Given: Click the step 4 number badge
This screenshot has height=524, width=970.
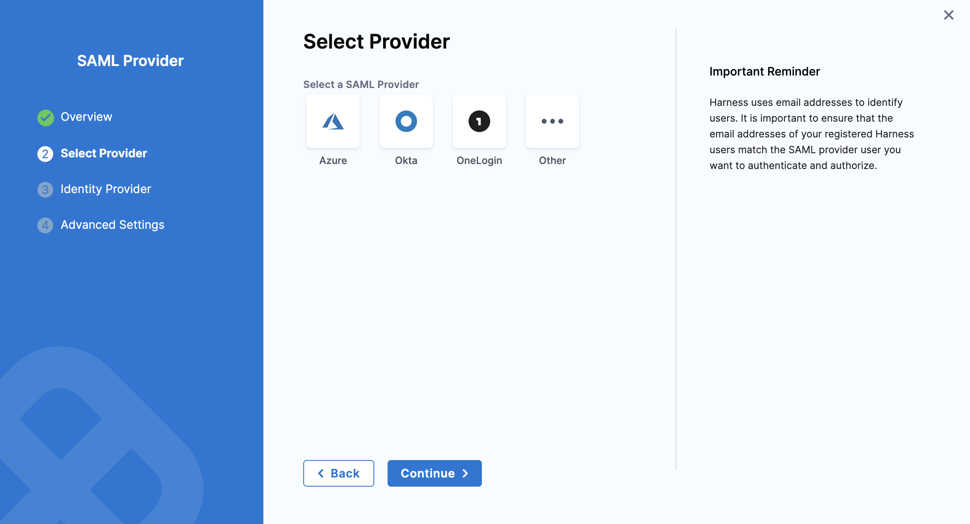Looking at the screenshot, I should click(45, 225).
